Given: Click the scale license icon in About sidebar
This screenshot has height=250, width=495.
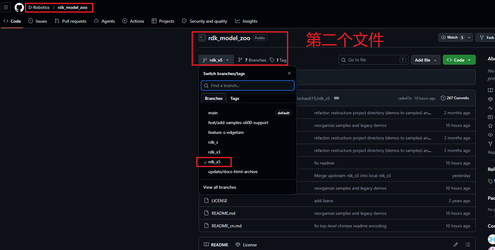Looking at the screenshot, I should coord(490,99).
